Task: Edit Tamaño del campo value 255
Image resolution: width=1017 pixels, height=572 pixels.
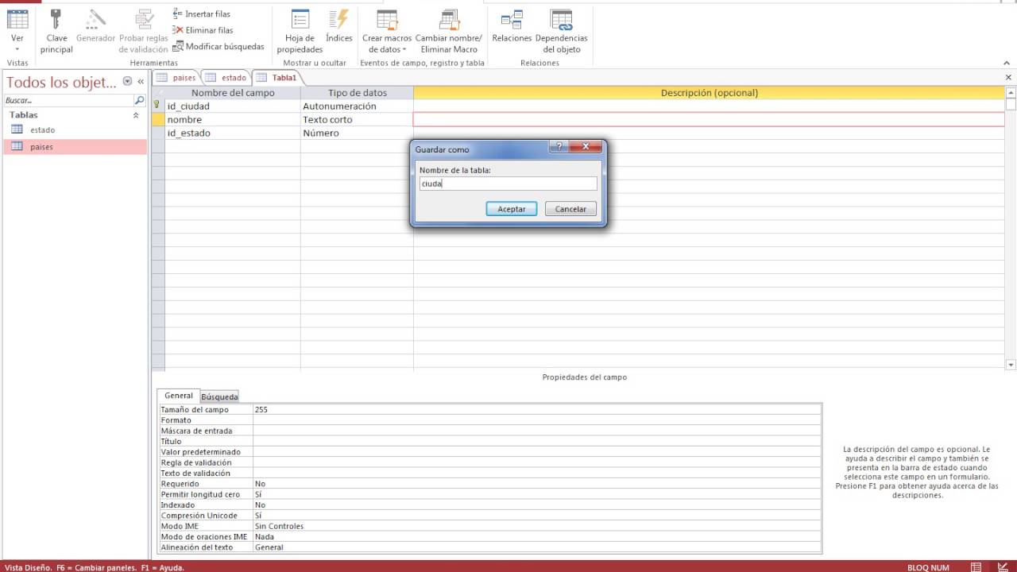Action: [x=537, y=410]
